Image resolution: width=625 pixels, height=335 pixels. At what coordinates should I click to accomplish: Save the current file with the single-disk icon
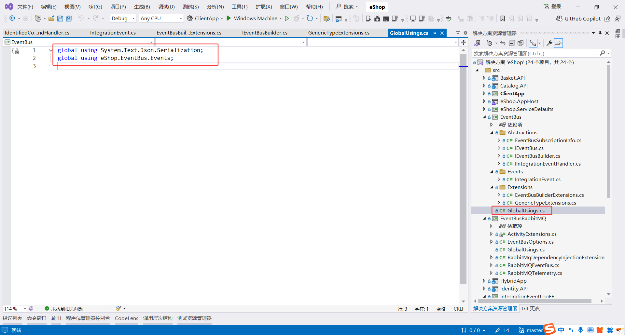click(60, 19)
